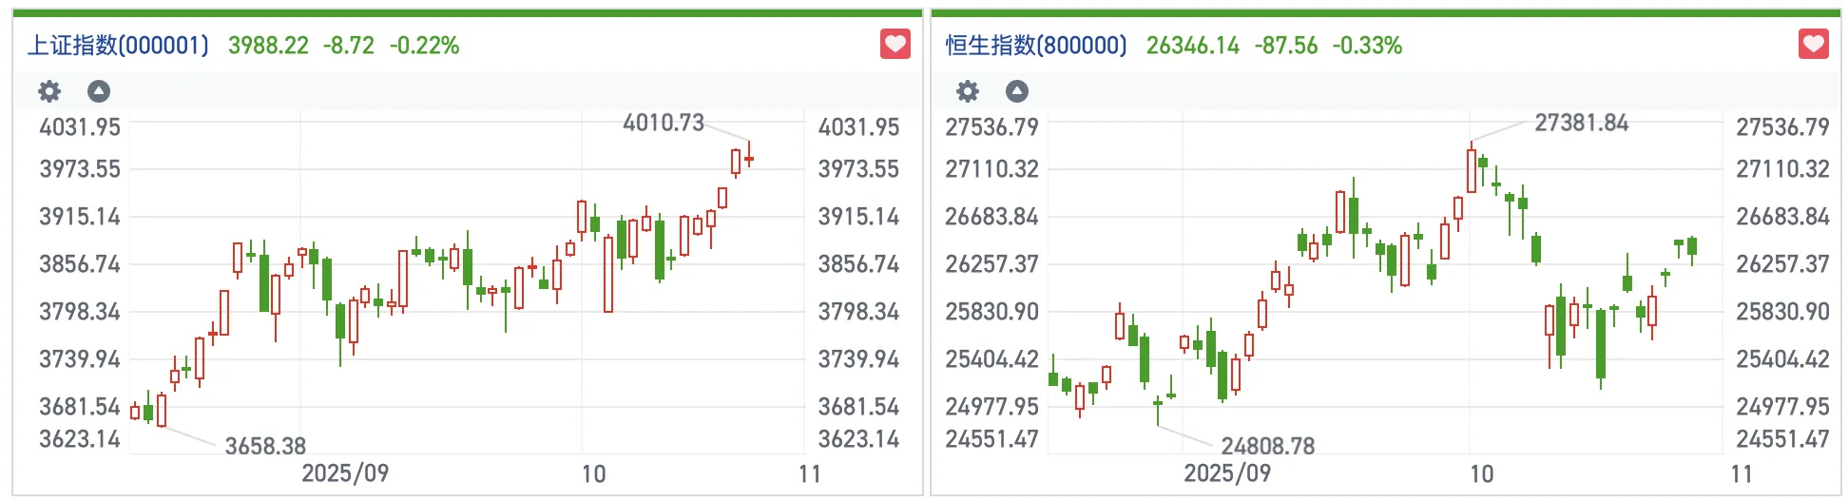The image size is (1848, 502).
Task: Select the -0.33% change value
Action: point(1367,46)
